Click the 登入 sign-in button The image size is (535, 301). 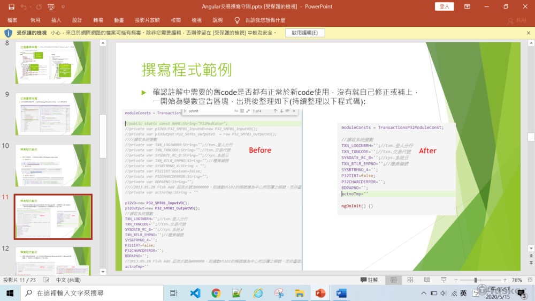point(445,6)
